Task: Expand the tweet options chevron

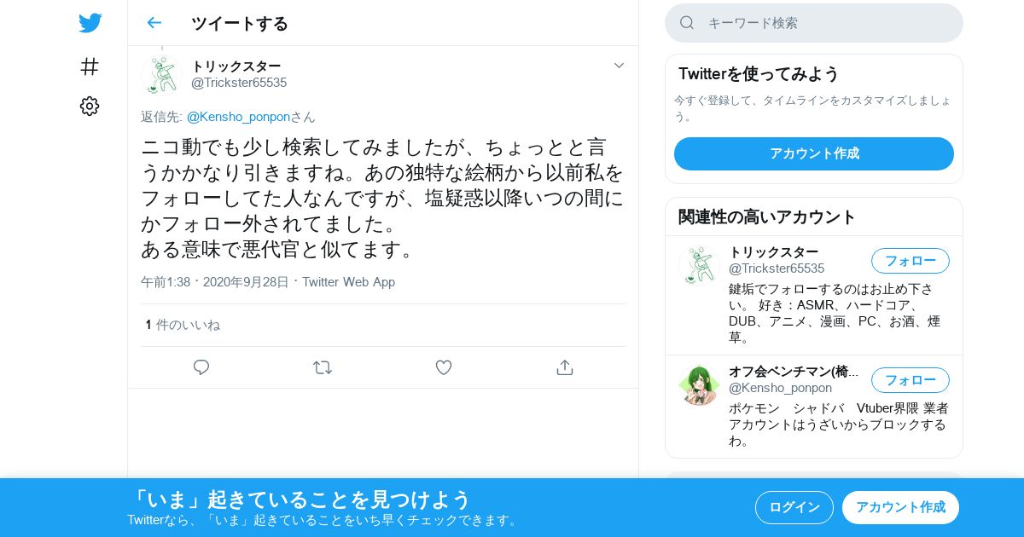Action: point(619,66)
